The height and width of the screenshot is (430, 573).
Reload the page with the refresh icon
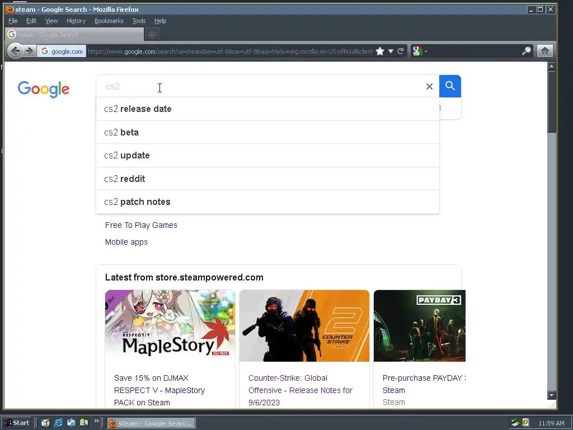click(x=401, y=51)
